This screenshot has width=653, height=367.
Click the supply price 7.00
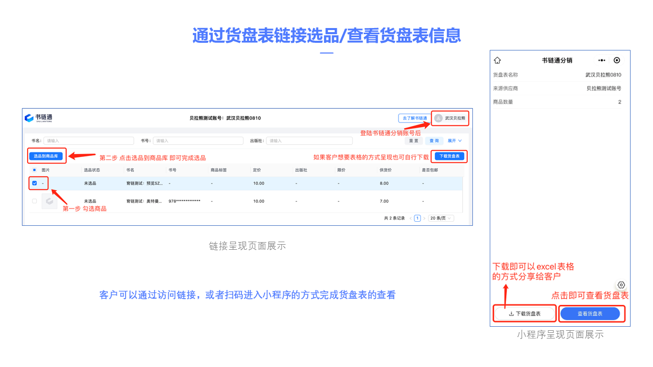pyautogui.click(x=384, y=201)
